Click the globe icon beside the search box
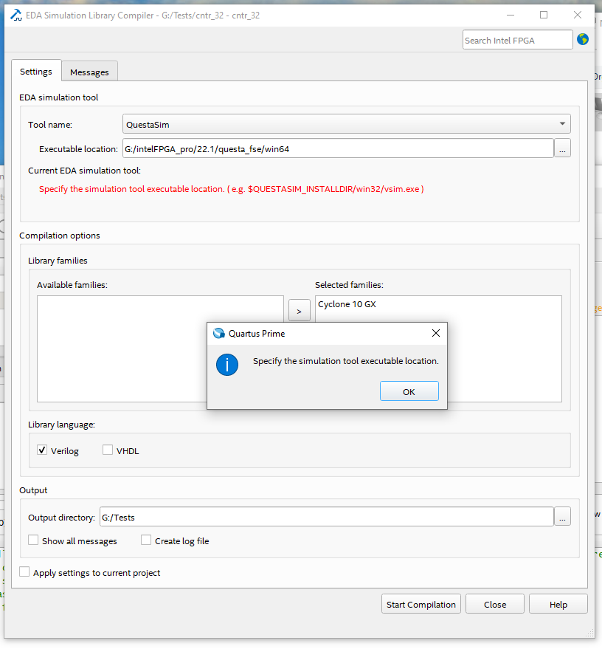This screenshot has width=602, height=649. coord(583,40)
